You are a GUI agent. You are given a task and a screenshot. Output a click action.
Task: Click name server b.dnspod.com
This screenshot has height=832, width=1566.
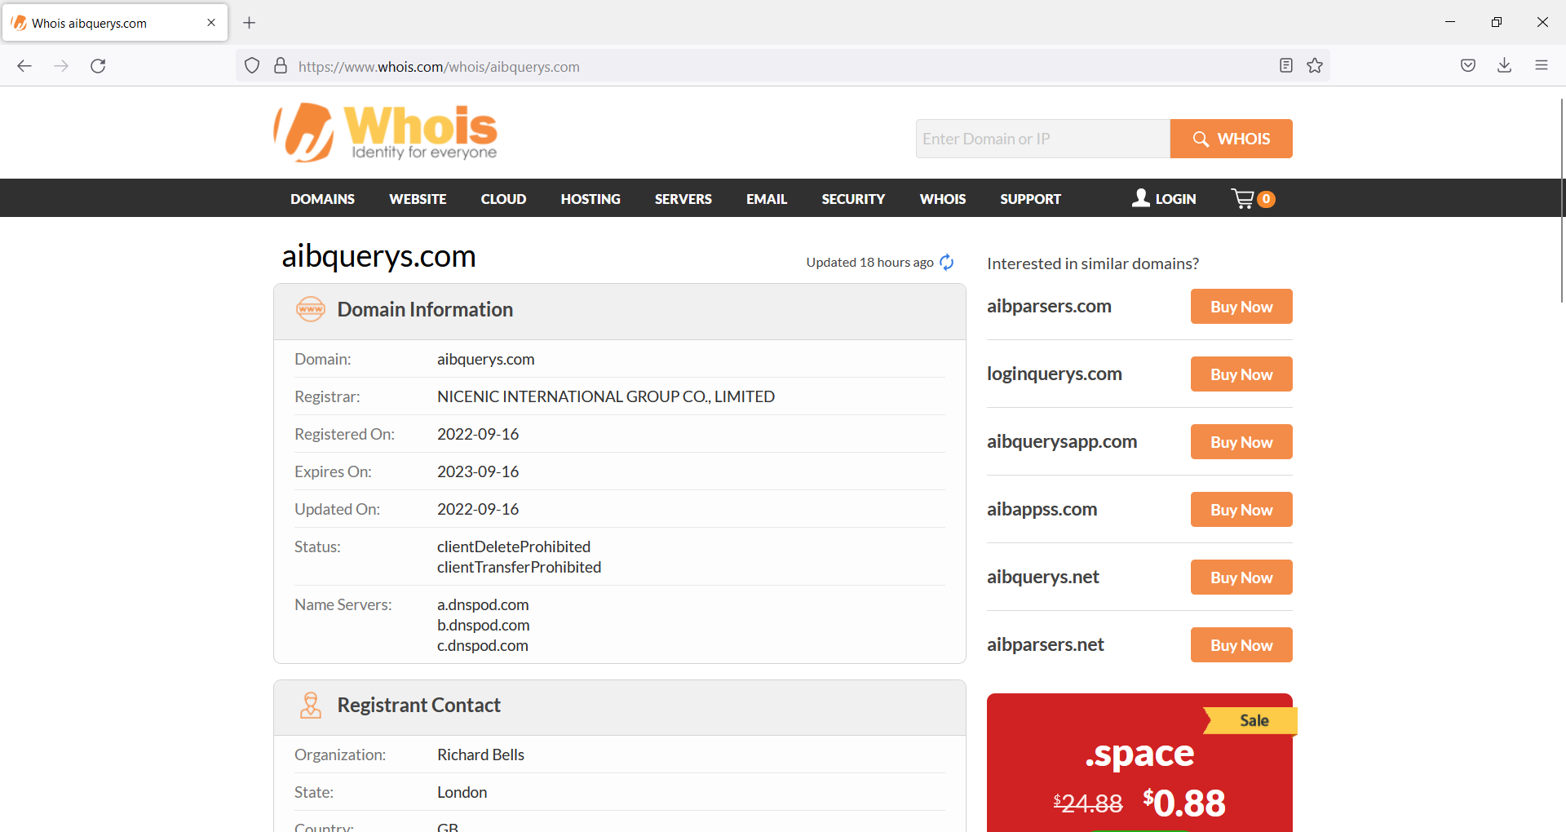(483, 625)
